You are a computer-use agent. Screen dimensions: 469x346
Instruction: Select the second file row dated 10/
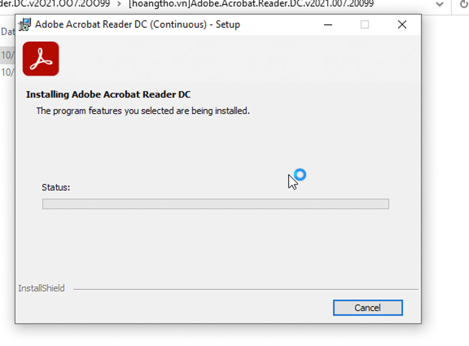click(7, 72)
